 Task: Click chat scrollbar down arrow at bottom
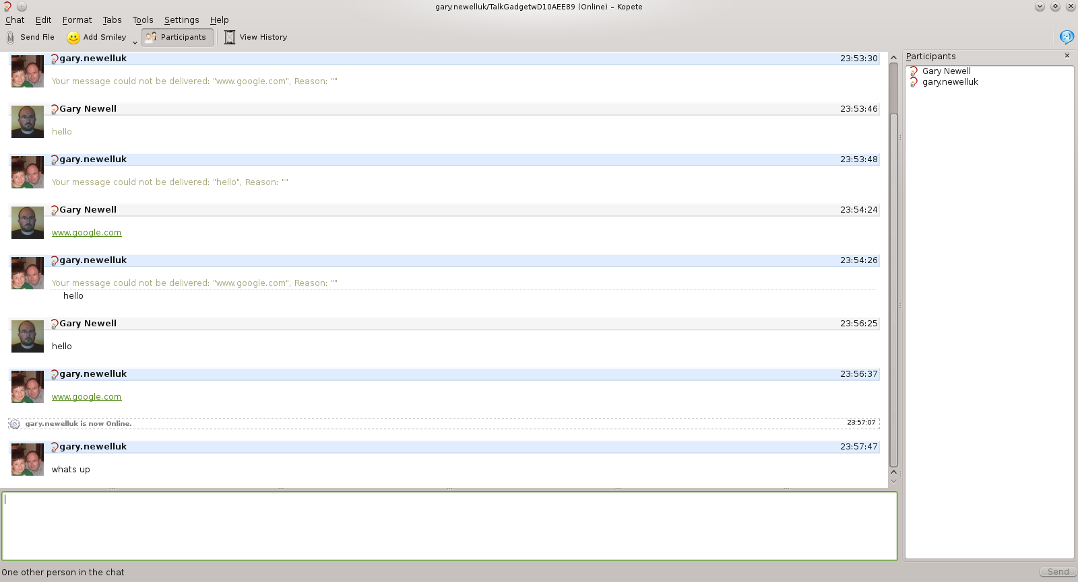point(893,481)
